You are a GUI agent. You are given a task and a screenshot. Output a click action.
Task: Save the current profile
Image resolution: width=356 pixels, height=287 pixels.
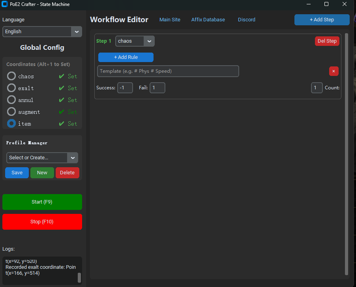click(17, 173)
